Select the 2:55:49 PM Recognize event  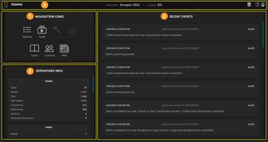[180, 127]
